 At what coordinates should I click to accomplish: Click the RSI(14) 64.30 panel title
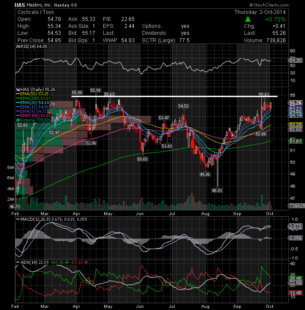tap(34, 47)
